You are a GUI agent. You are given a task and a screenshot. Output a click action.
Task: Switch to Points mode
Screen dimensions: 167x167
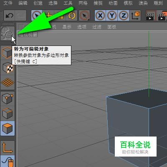tap(8, 99)
